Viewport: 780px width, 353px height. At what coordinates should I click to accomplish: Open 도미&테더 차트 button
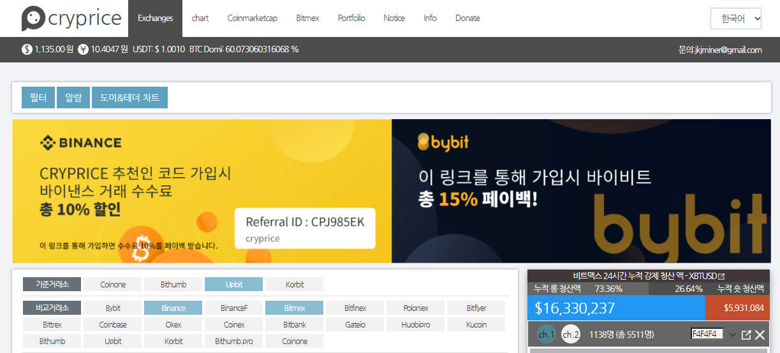pos(129,97)
